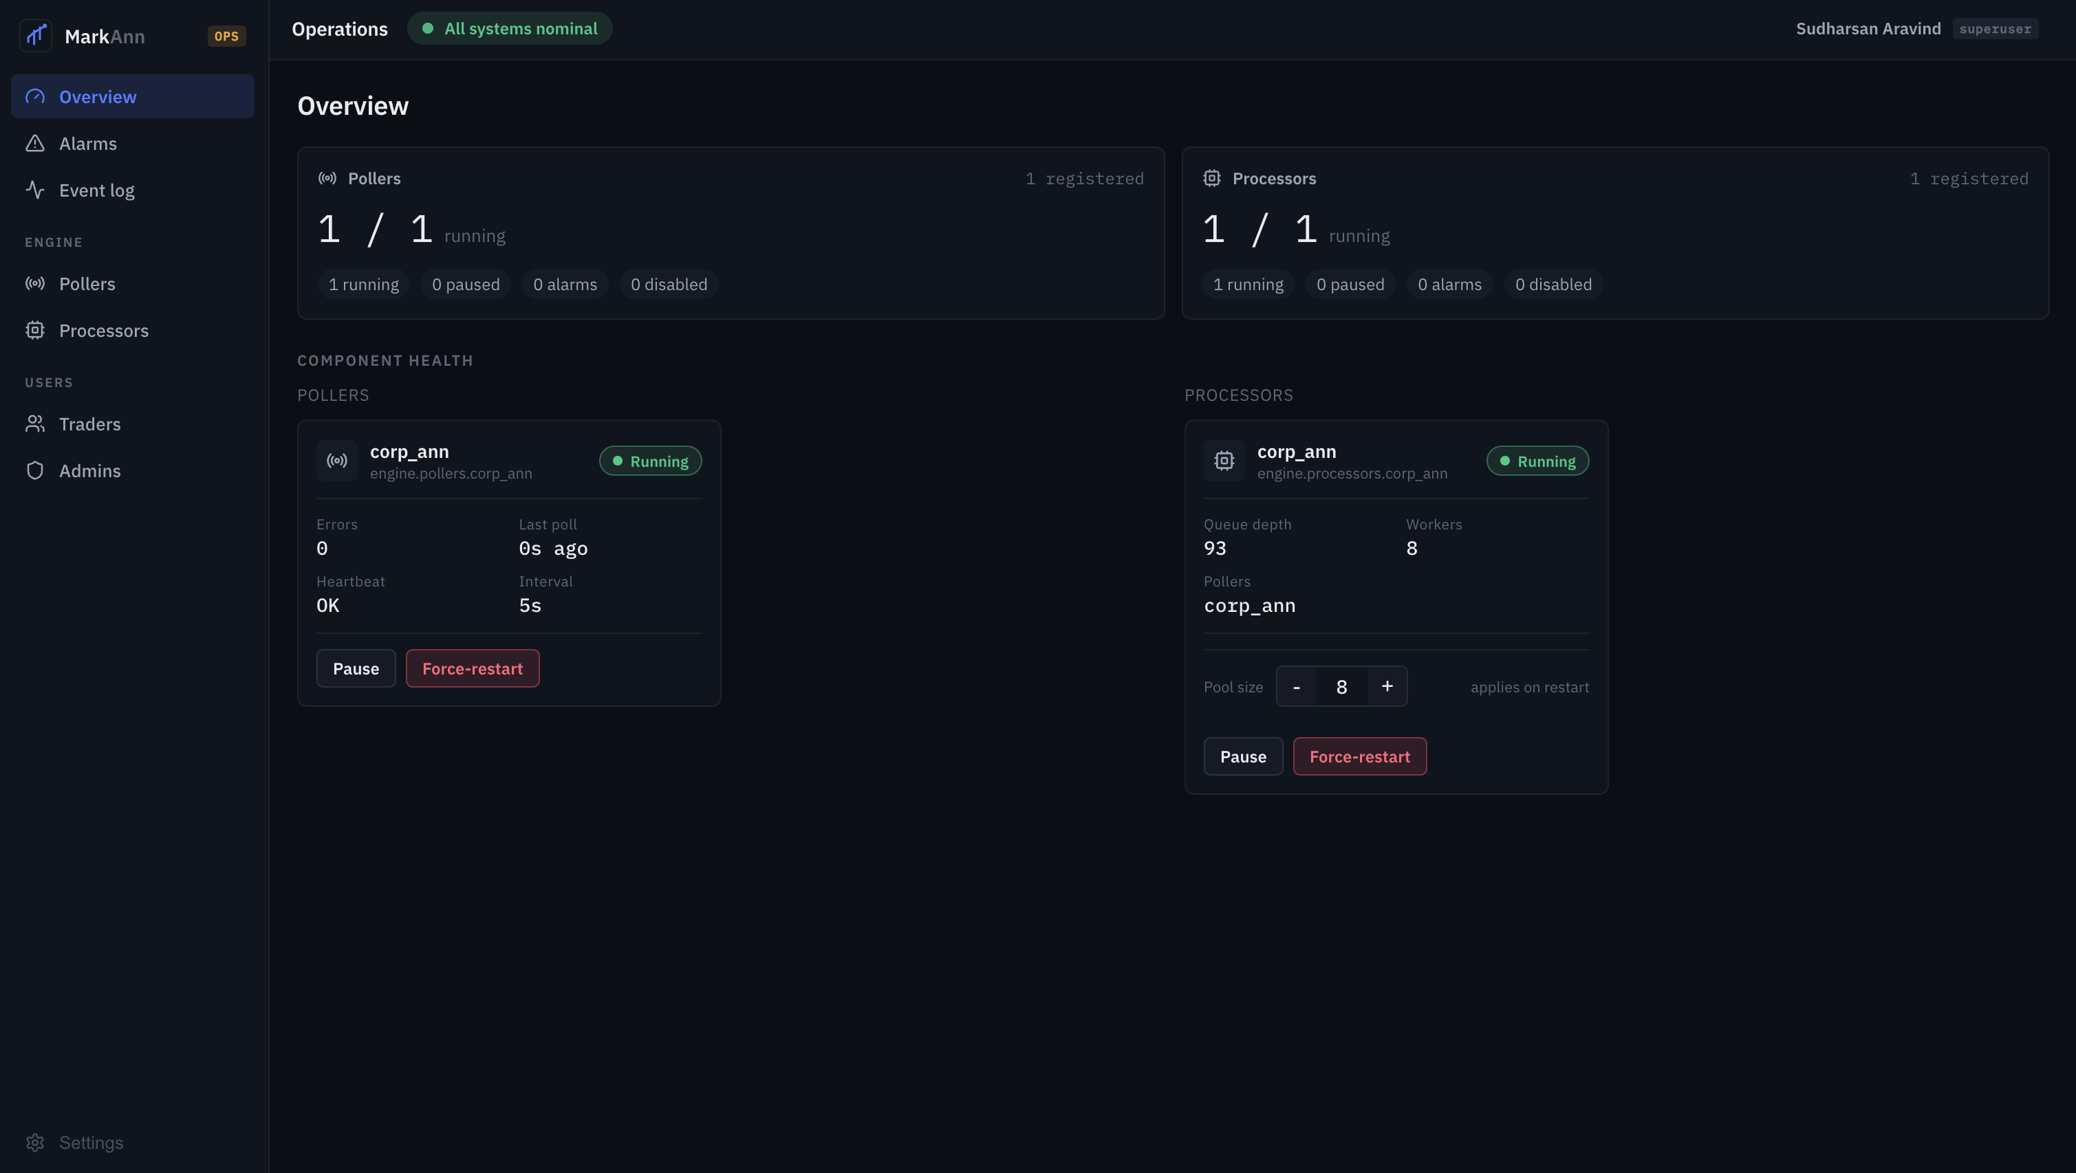Viewport: 2076px width, 1173px height.
Task: Click the '1 running' chip in Pollers card
Action: click(x=363, y=285)
